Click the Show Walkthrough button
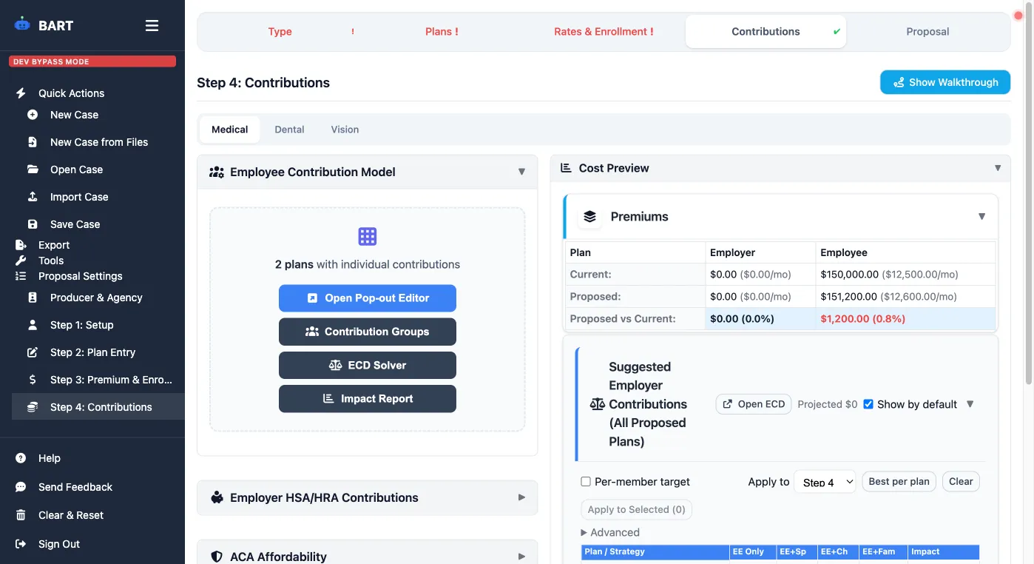Viewport: 1034px width, 564px height. pos(945,82)
